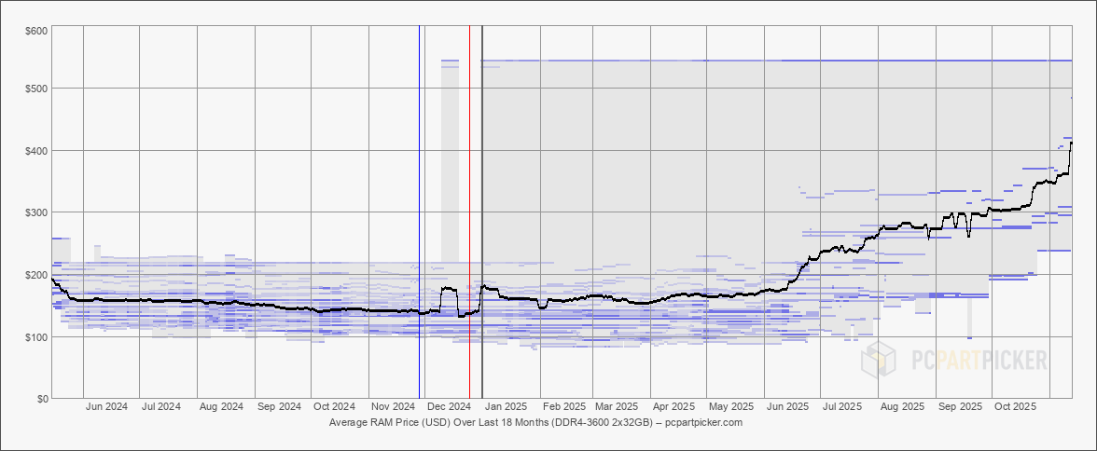
Task: Click the $400 y-axis label
Action: pos(37,151)
